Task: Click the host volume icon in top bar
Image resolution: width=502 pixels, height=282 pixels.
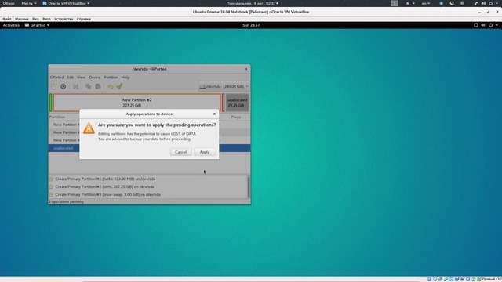Action: click(x=483, y=3)
